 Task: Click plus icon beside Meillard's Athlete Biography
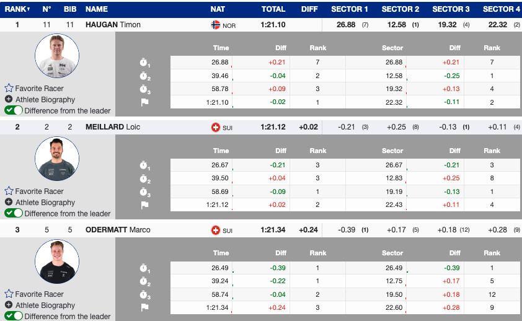[9, 203]
